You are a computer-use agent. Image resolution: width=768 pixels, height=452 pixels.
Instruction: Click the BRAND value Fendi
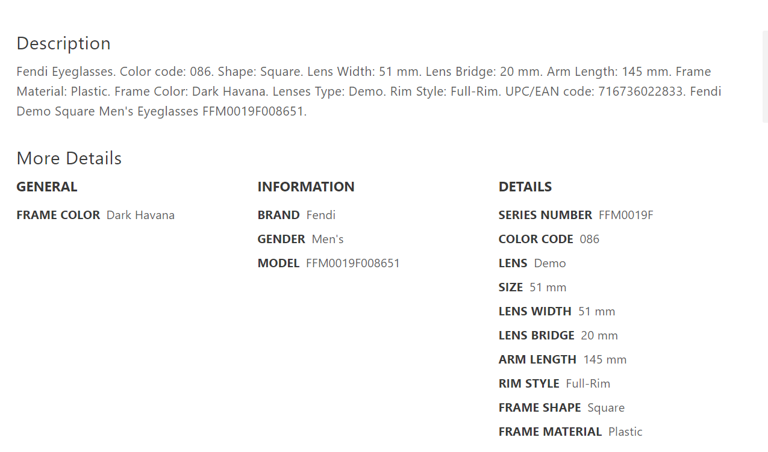tap(320, 215)
